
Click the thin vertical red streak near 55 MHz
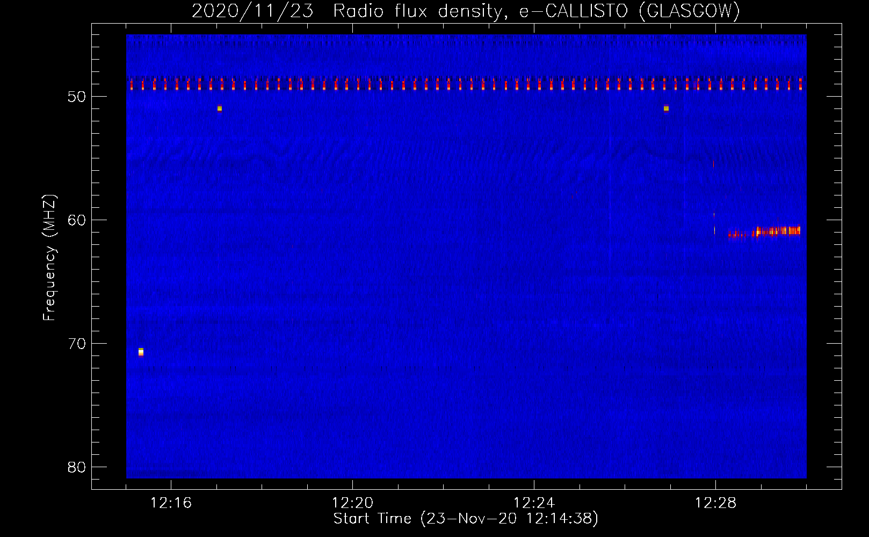(713, 163)
